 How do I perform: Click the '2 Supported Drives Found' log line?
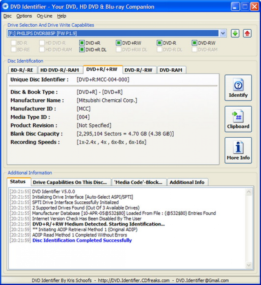coord(86,208)
